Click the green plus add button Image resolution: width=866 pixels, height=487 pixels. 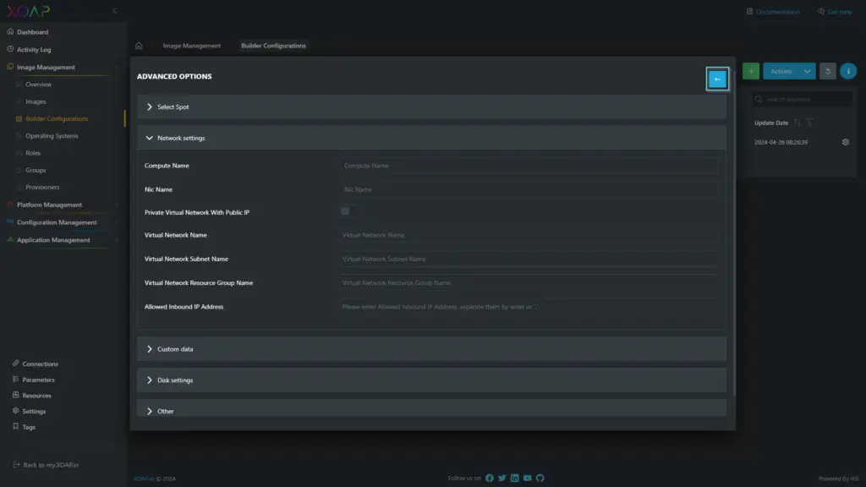(x=751, y=71)
